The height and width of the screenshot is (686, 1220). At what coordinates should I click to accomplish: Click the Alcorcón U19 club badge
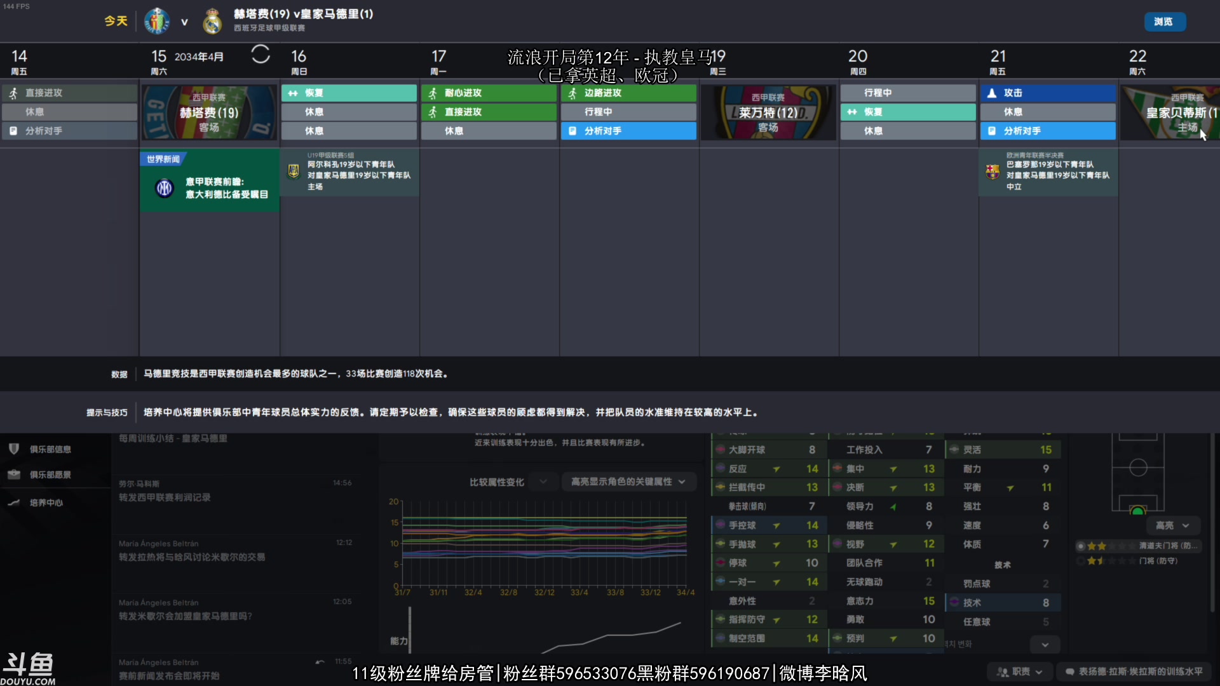[294, 170]
